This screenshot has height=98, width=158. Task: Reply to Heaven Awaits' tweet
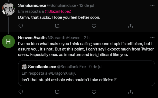pos(21,92)
